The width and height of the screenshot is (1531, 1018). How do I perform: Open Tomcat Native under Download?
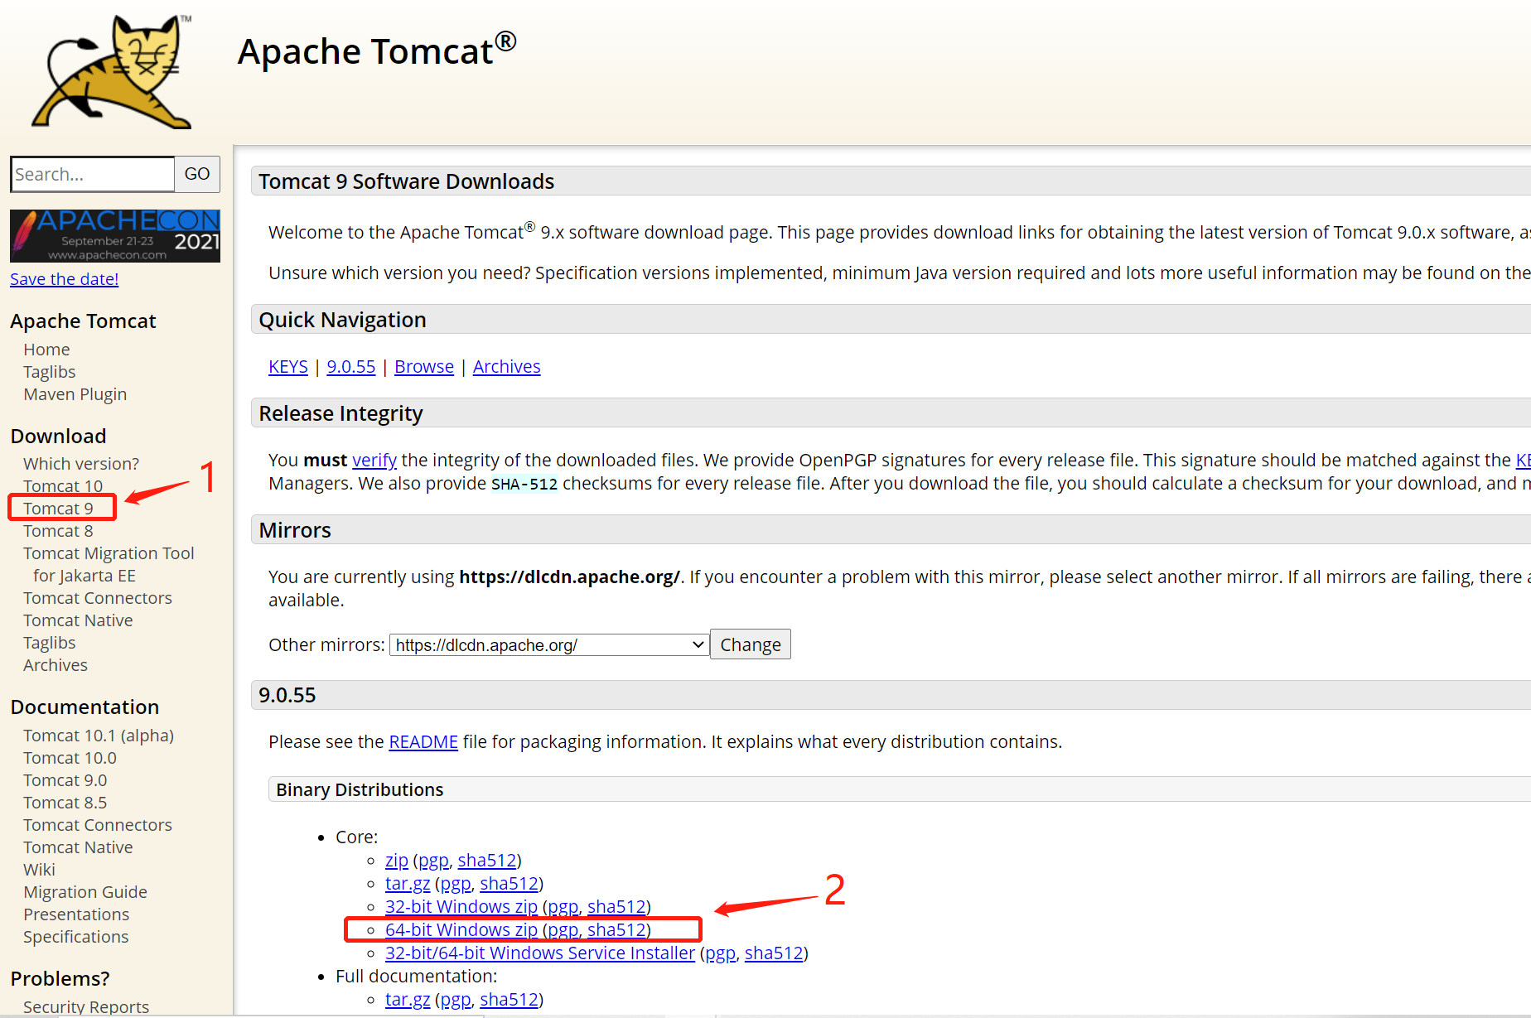point(78,620)
